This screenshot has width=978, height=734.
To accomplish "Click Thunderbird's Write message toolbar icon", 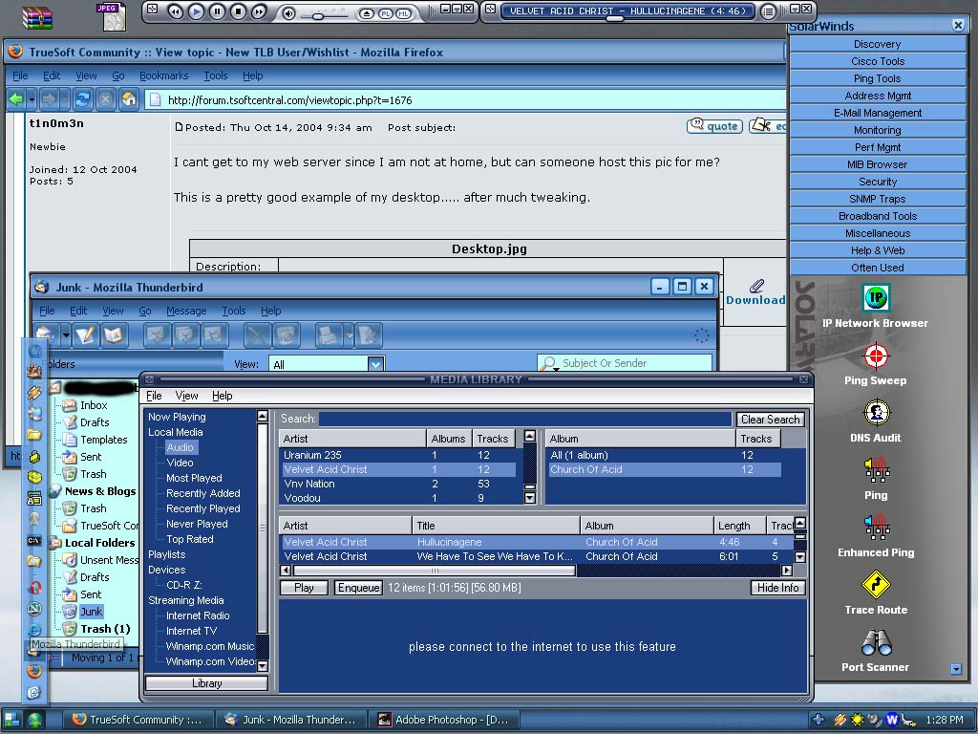I will point(85,335).
